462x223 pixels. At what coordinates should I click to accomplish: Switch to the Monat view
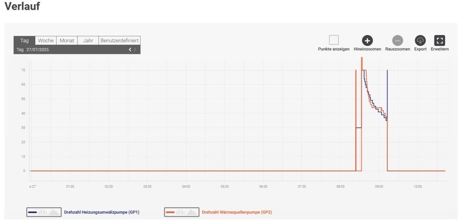67,40
